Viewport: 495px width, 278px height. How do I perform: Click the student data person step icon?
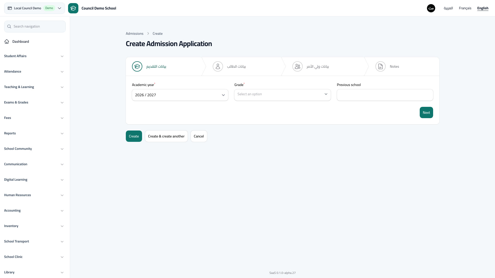[218, 66]
